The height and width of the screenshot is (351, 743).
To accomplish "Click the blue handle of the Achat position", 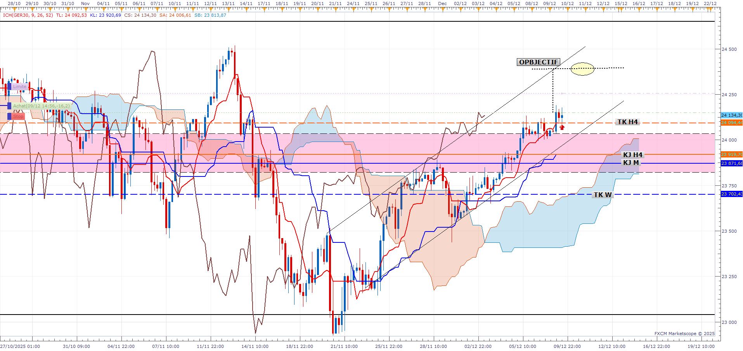I will point(9,106).
